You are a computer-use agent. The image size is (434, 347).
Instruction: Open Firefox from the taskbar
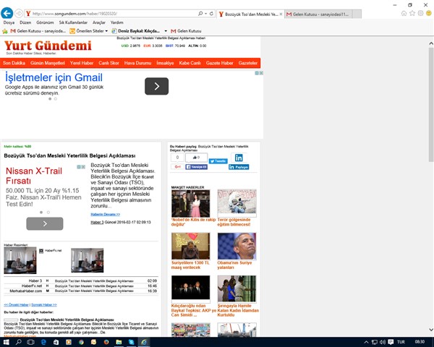[x=106, y=342]
